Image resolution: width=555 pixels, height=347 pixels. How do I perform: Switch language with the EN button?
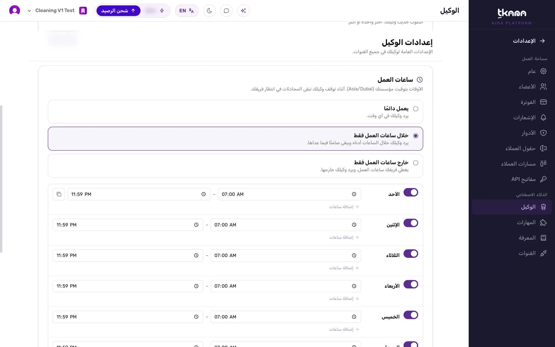tap(187, 11)
